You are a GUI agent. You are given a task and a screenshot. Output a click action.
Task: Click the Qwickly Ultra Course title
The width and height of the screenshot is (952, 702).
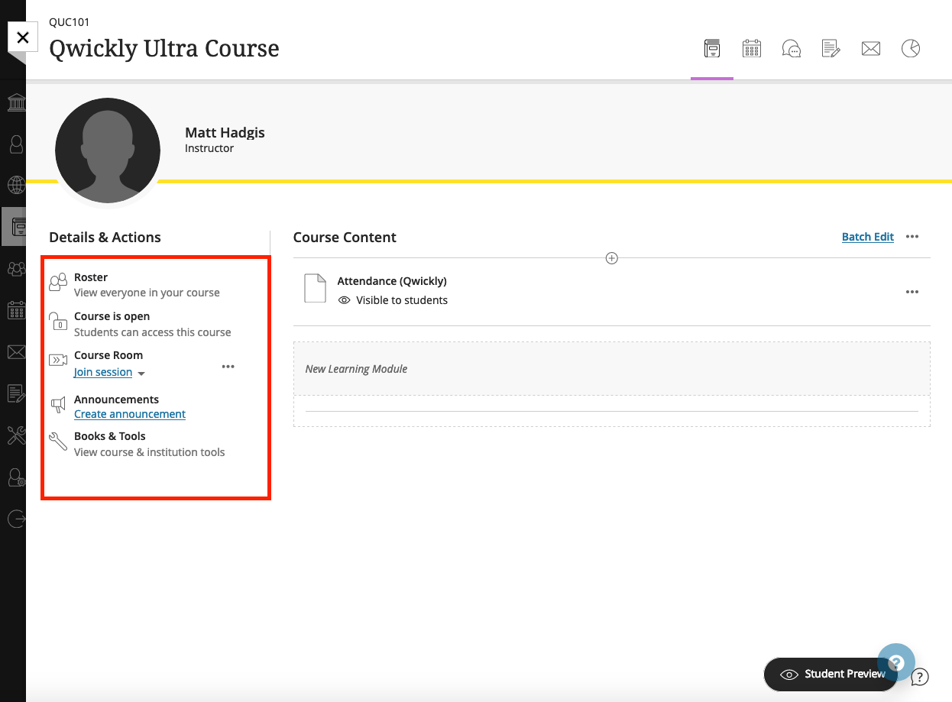click(164, 49)
